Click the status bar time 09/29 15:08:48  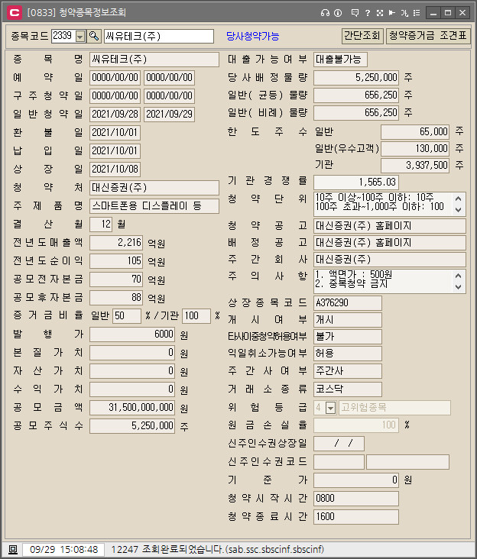pos(64,549)
